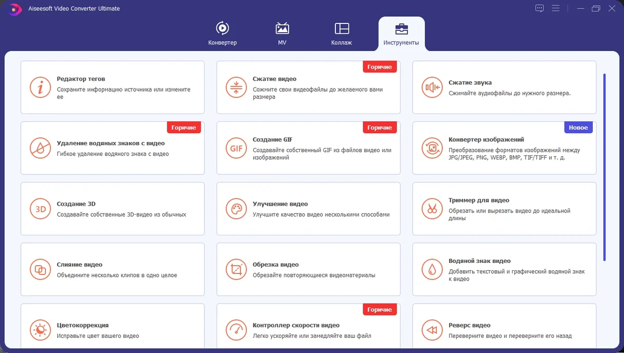Open Удаление водяных знаков с видео title
Viewport: 624px width, 353px height.
click(111, 143)
